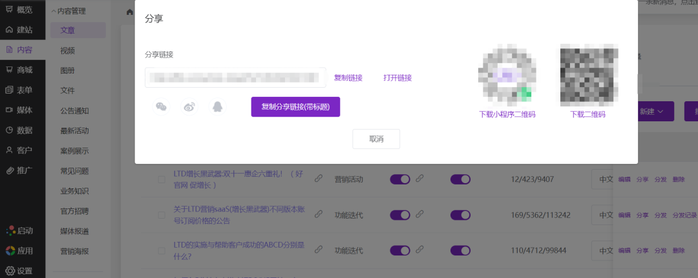Click the home icon in the breadcrumb
The image size is (698, 278).
coord(129,12)
